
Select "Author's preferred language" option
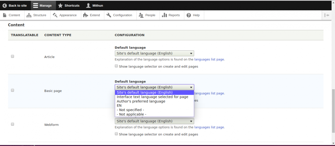[x=141, y=101]
